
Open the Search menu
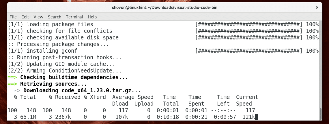55,17
